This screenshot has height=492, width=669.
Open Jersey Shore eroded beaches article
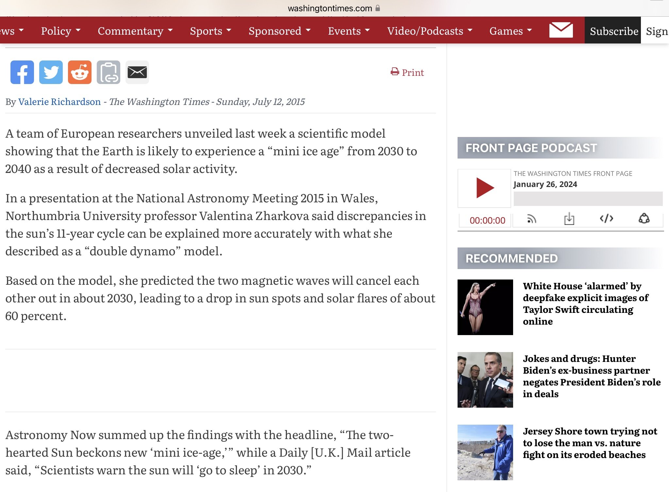point(590,443)
